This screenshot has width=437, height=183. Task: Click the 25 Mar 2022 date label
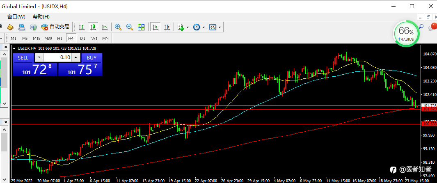click(x=22, y=181)
